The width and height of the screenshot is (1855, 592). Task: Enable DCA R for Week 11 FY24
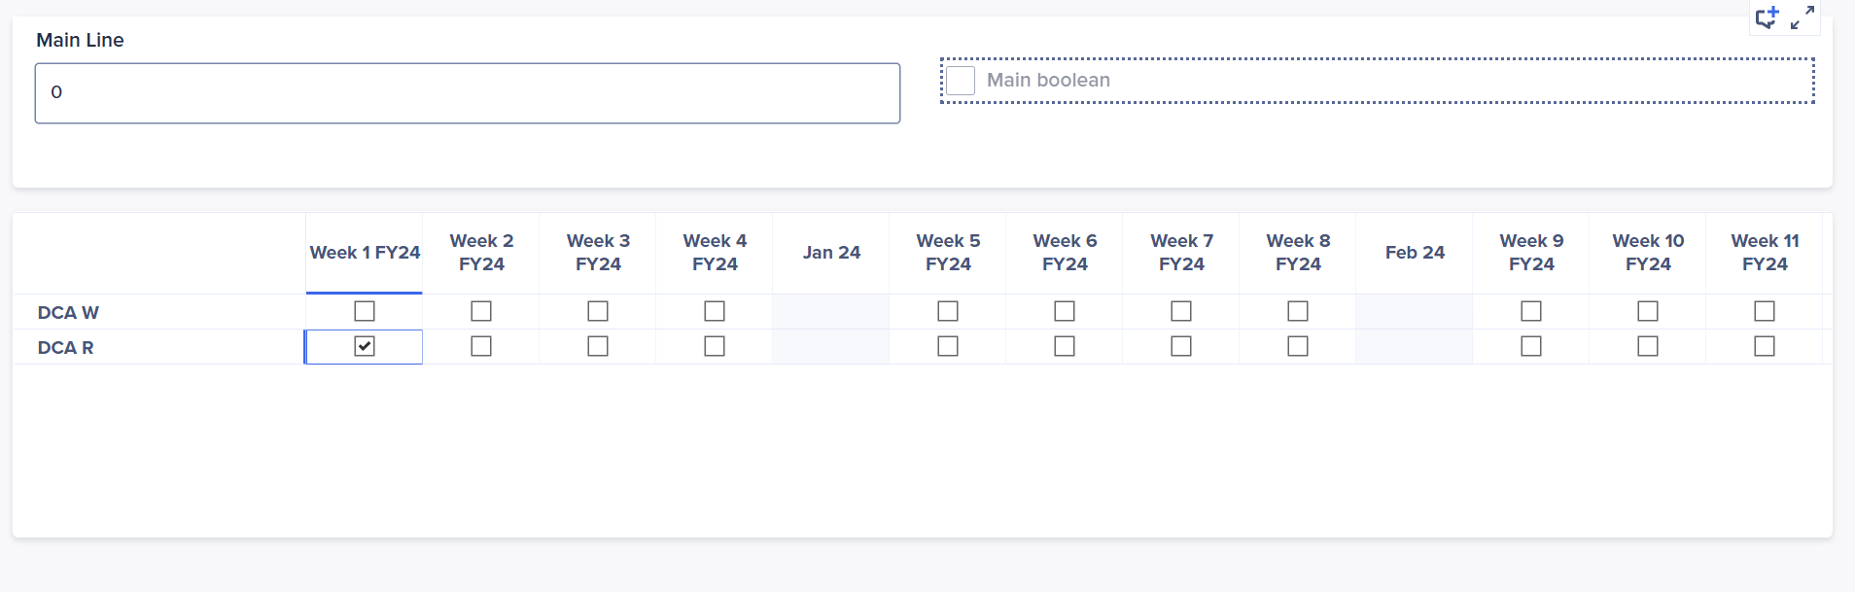[x=1765, y=346]
